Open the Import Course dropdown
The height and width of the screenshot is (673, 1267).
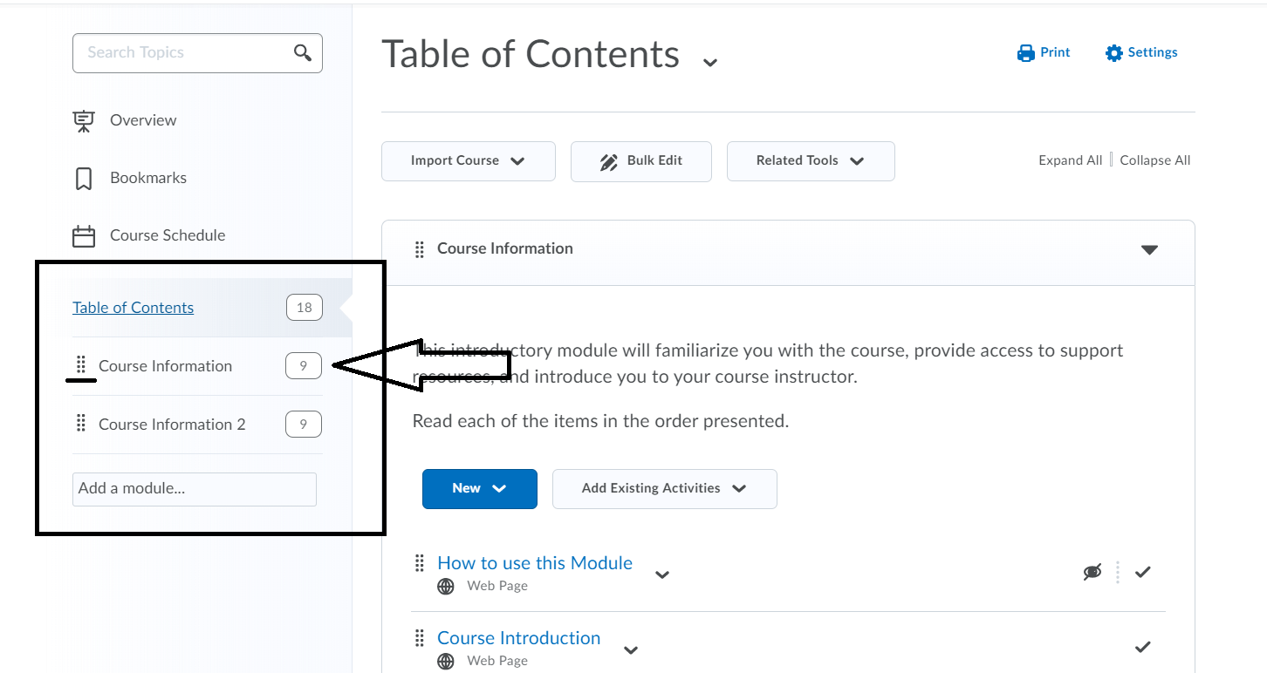pyautogui.click(x=468, y=161)
